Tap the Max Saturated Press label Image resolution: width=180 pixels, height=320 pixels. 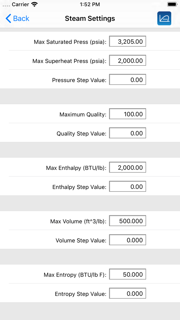[x=70, y=42]
